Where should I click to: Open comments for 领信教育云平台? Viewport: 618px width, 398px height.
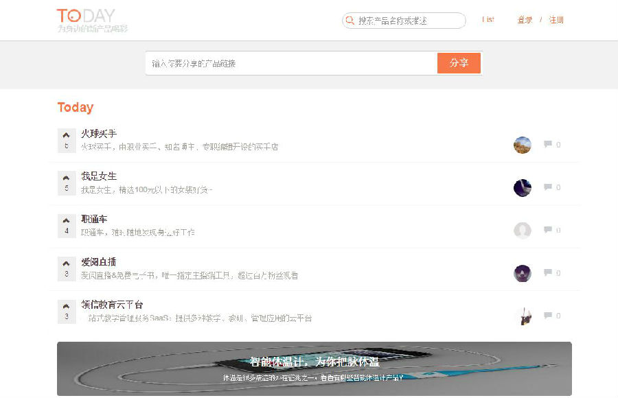(x=548, y=315)
